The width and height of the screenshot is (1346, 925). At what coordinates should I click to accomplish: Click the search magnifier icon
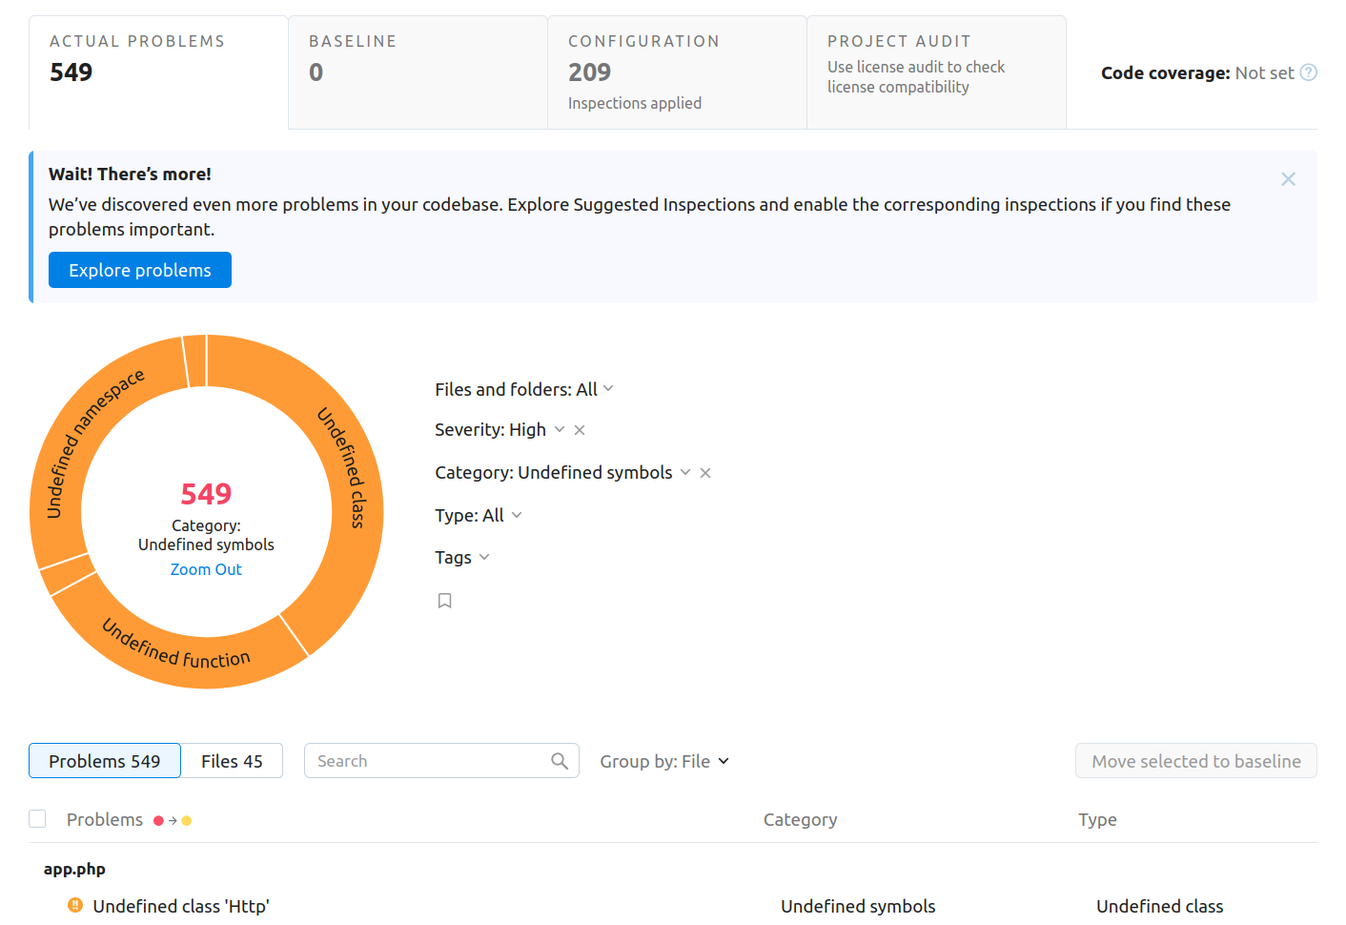pyautogui.click(x=560, y=761)
